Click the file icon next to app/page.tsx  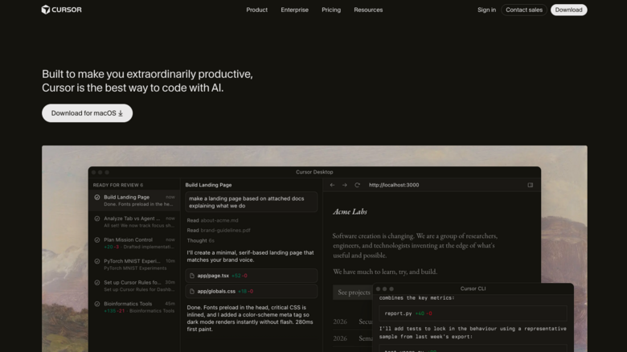tap(192, 276)
